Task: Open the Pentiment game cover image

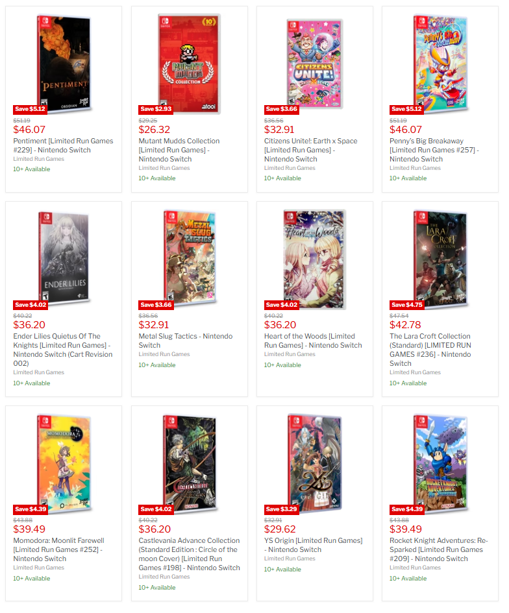Action: (x=64, y=64)
